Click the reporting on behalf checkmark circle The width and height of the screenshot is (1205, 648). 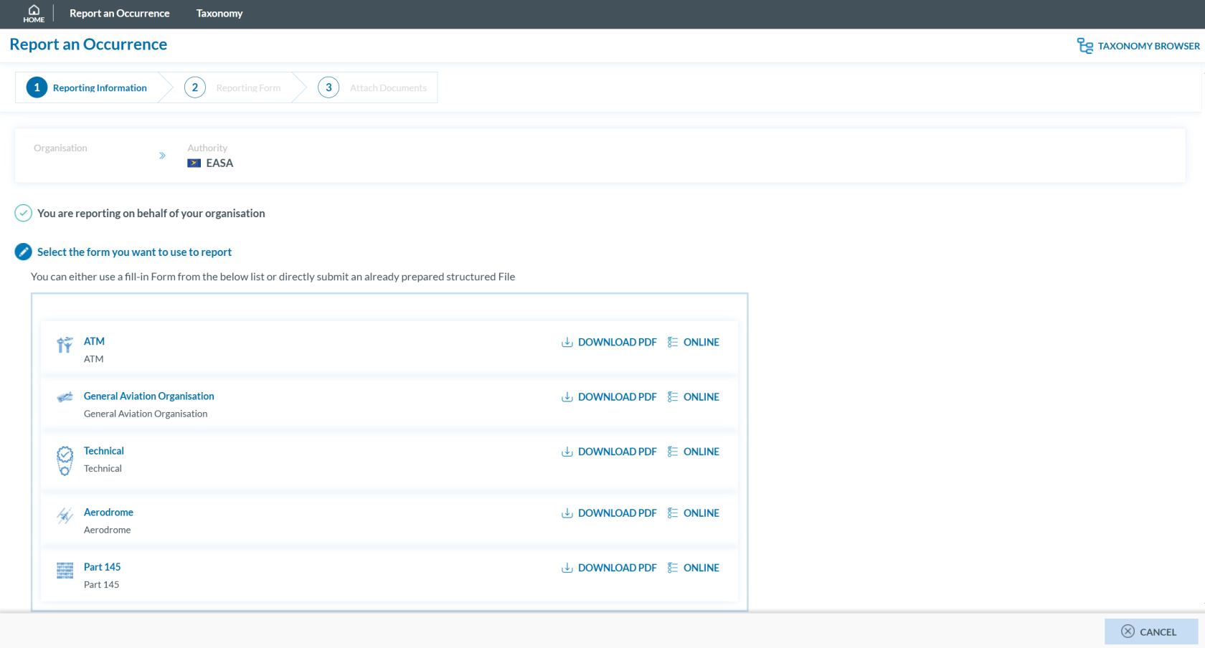tap(24, 213)
